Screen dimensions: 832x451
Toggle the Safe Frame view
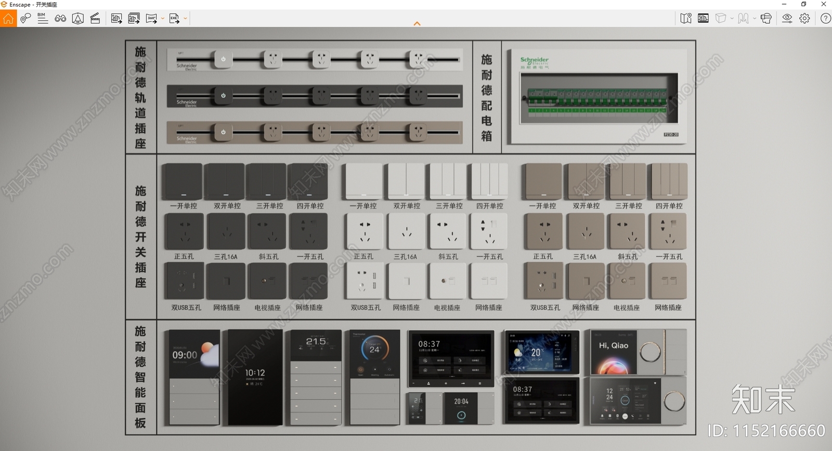pos(703,19)
